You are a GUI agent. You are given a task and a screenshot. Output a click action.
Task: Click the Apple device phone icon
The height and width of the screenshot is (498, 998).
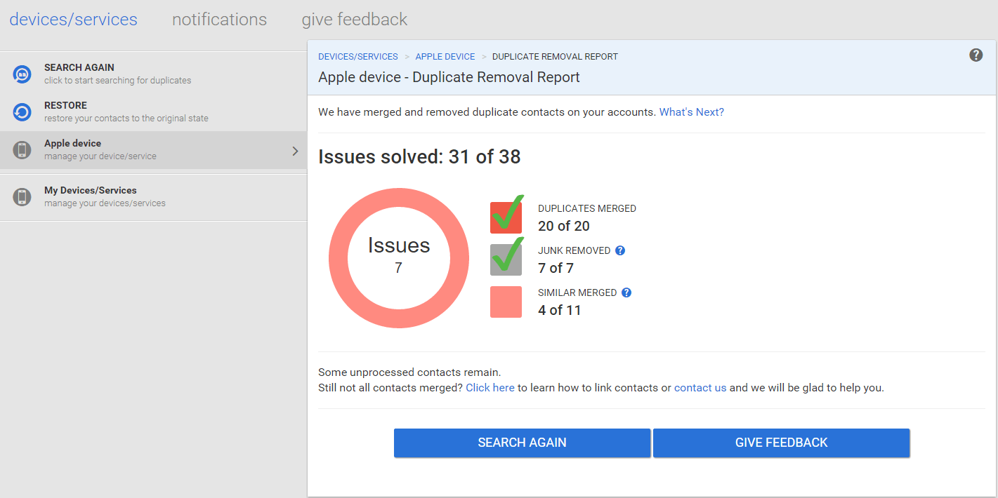22,149
